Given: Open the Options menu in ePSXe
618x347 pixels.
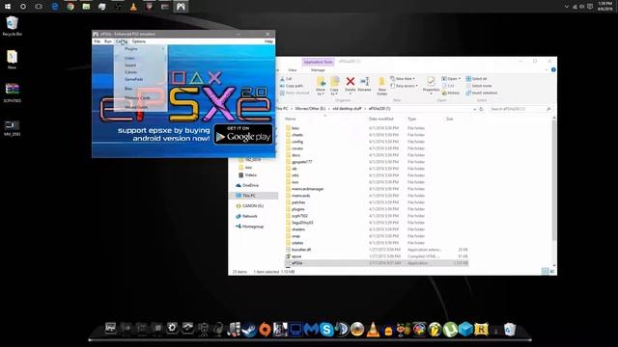Looking at the screenshot, I should coord(139,41).
